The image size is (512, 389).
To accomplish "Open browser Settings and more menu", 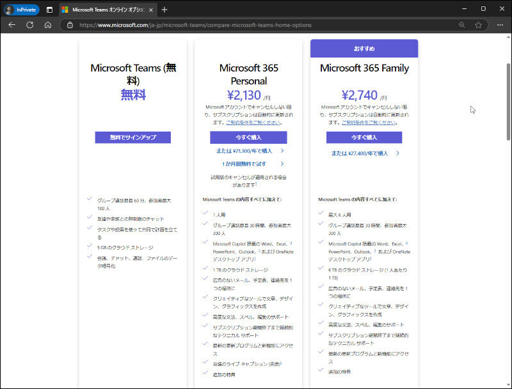I will pos(500,25).
